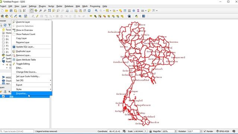Open the Select Features tool dropdown arrow
Image resolution: width=238 pixels, height=134 pixels.
click(x=110, y=11)
